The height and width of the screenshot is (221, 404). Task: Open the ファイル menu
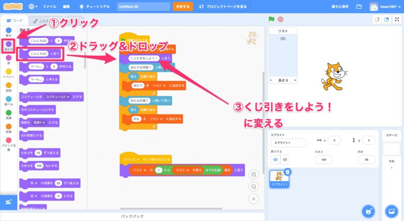point(49,7)
